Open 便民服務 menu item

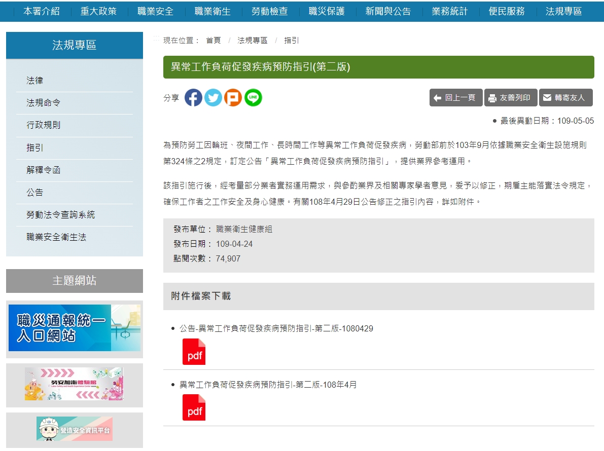(x=507, y=11)
